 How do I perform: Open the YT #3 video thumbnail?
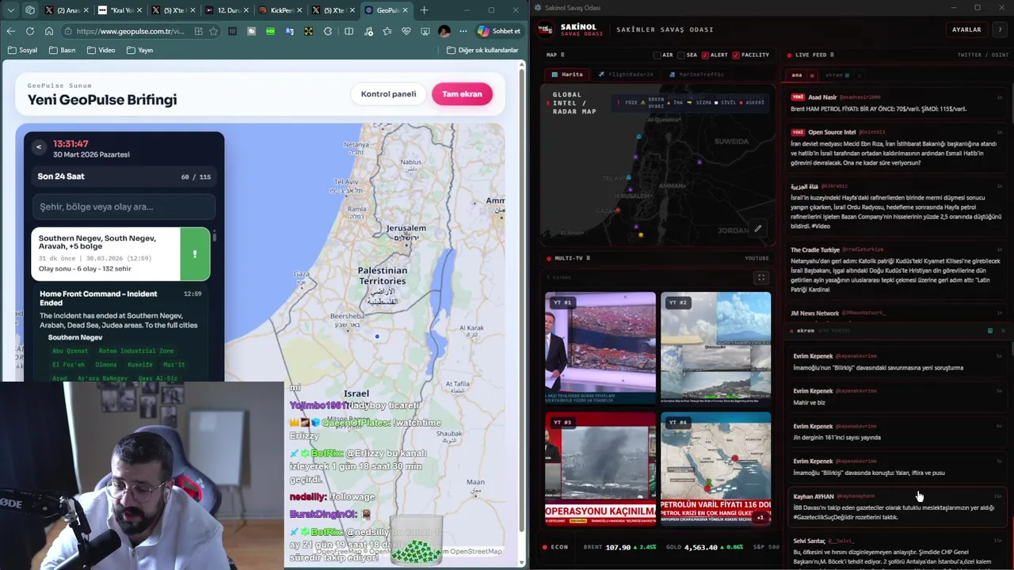tap(600, 469)
